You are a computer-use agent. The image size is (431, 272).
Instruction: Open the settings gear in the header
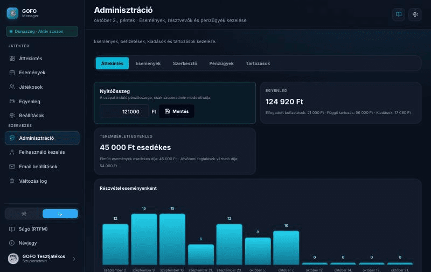coord(415,15)
